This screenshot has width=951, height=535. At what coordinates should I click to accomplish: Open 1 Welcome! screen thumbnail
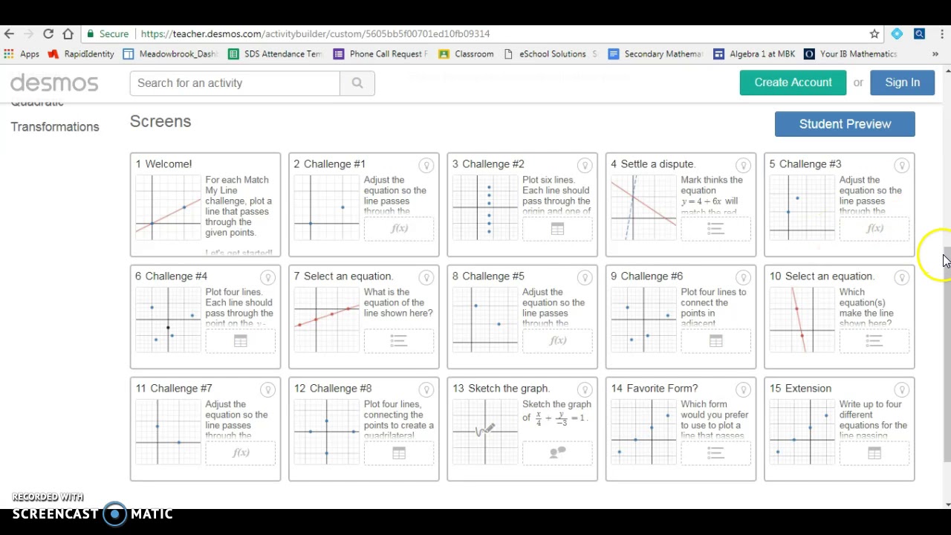point(168,208)
